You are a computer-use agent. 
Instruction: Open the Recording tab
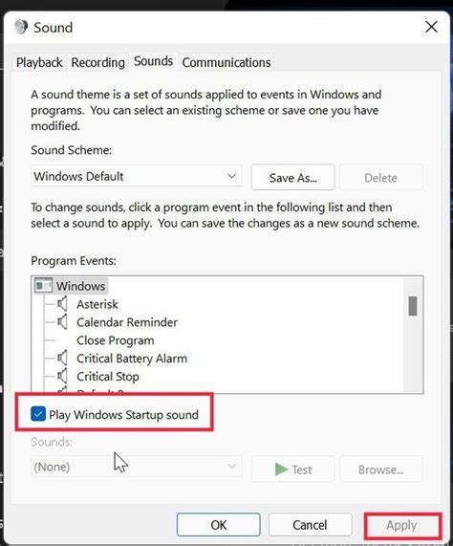click(98, 63)
